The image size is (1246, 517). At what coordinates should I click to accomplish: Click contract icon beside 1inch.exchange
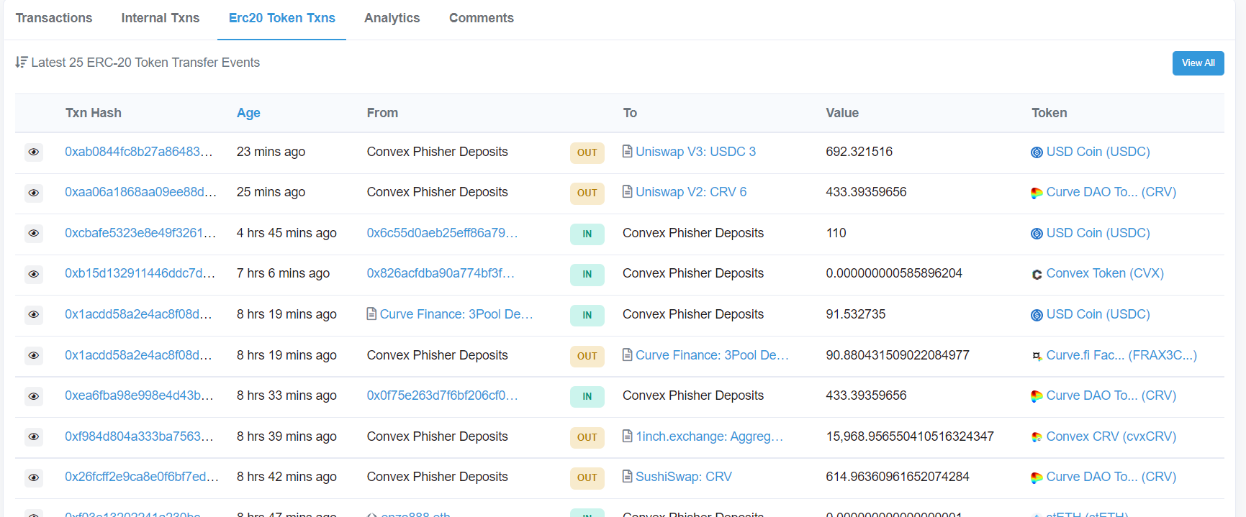click(x=628, y=436)
